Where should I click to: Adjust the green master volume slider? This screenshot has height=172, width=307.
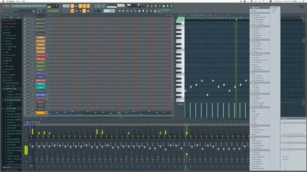tap(55, 11)
